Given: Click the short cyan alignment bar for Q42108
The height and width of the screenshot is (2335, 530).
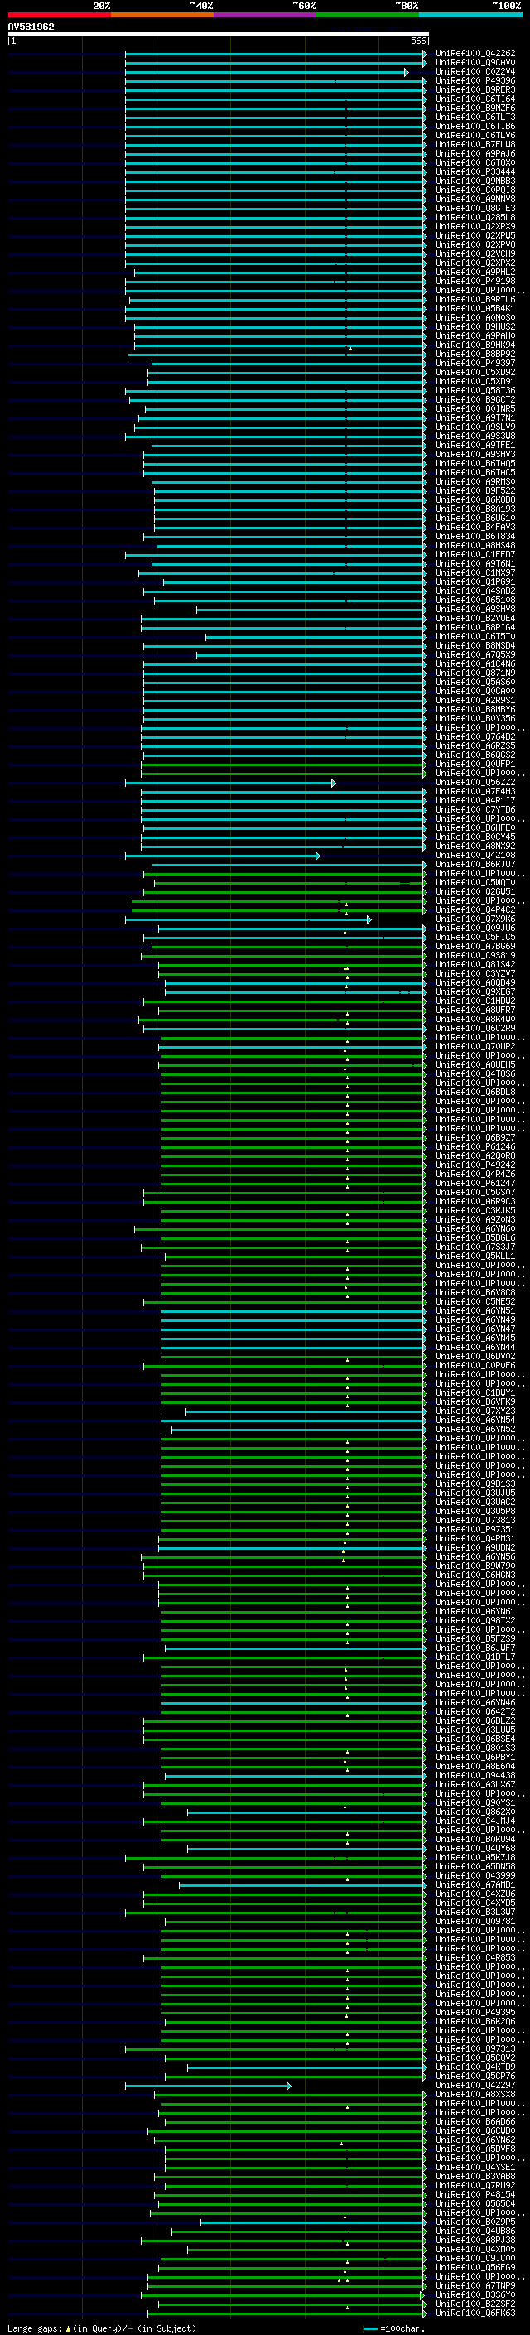Looking at the screenshot, I should click(x=223, y=856).
